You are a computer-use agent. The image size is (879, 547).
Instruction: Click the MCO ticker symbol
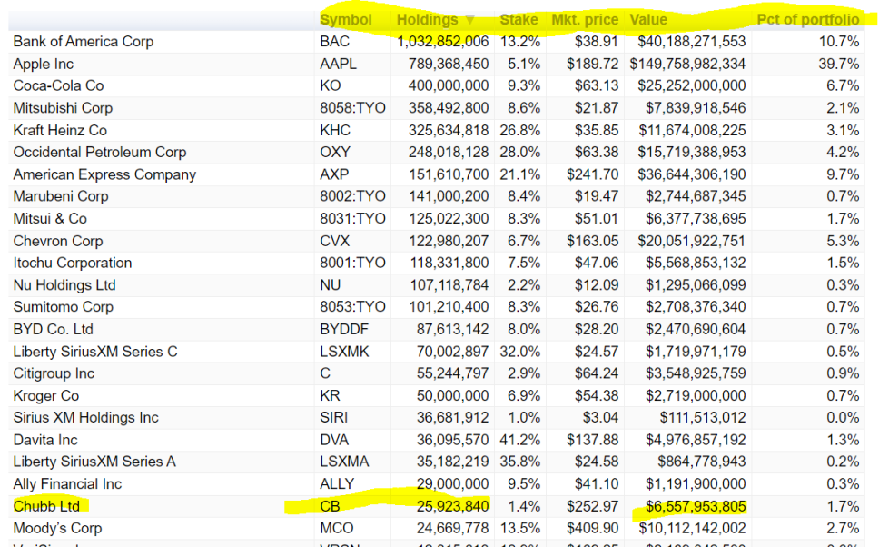coord(336,529)
